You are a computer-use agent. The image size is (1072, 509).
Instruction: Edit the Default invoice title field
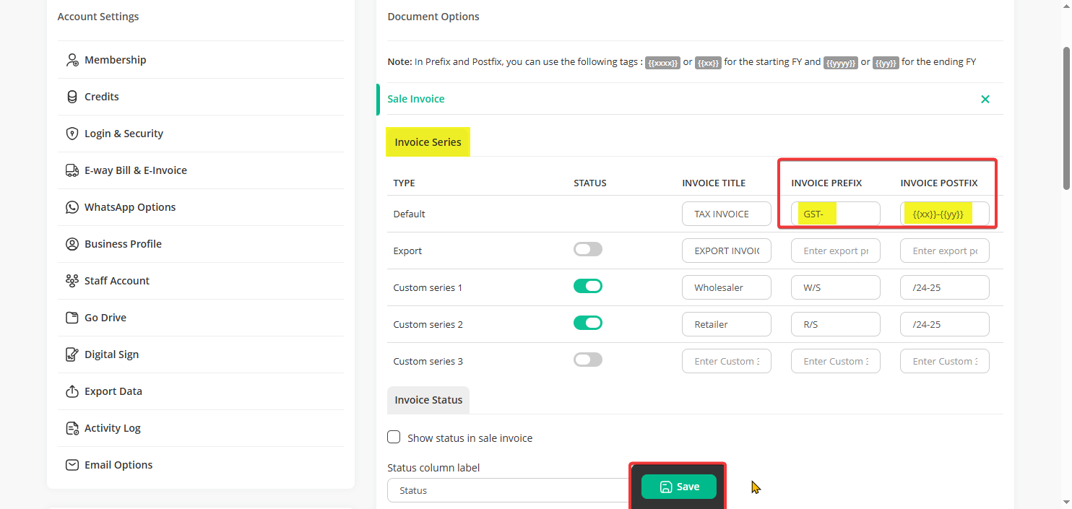point(727,214)
